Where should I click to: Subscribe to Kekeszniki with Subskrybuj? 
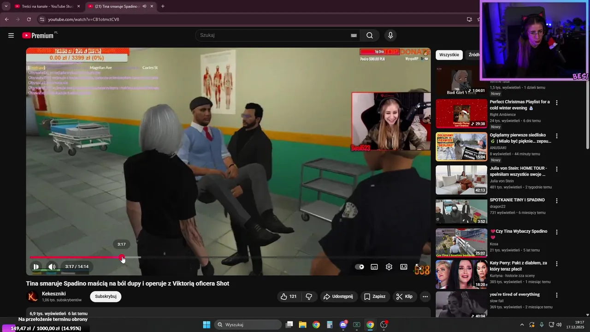[106, 296]
